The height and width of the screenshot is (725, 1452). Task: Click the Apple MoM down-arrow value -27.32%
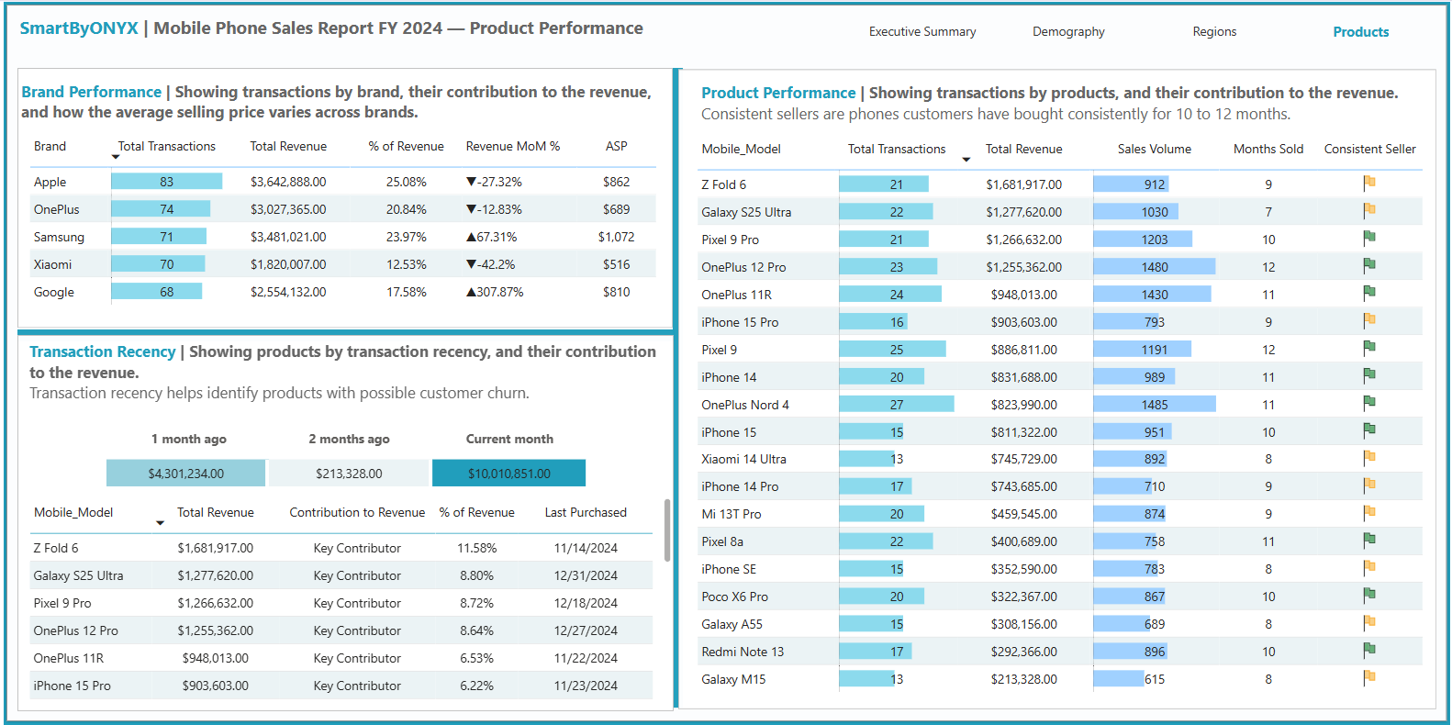coord(494,182)
